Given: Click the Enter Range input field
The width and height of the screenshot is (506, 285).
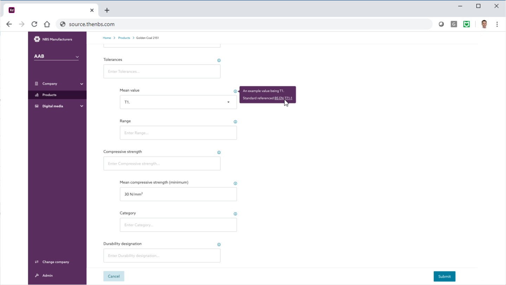Looking at the screenshot, I should (178, 133).
